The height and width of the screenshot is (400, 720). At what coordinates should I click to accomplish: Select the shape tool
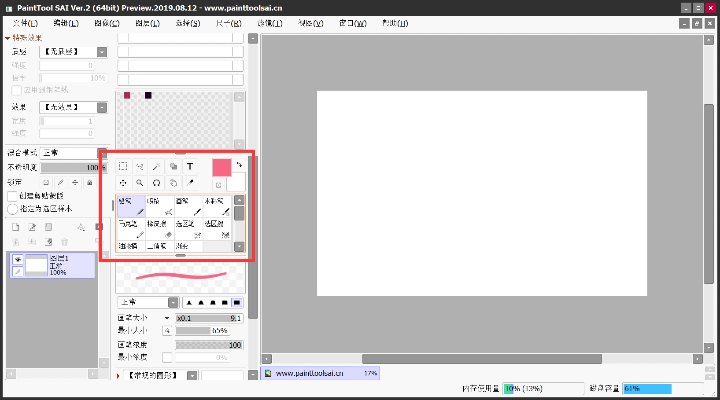[174, 166]
